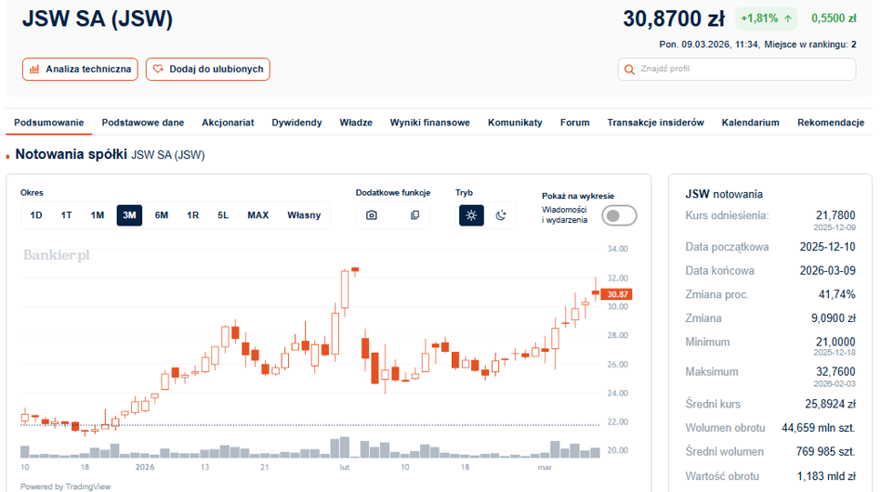The height and width of the screenshot is (492, 881).
Task: Click the green up-arrow percent change badge
Action: 767,19
